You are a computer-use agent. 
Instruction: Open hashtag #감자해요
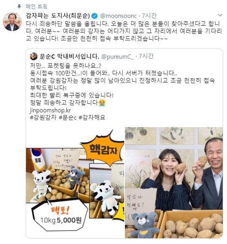pyautogui.click(x=92, y=117)
